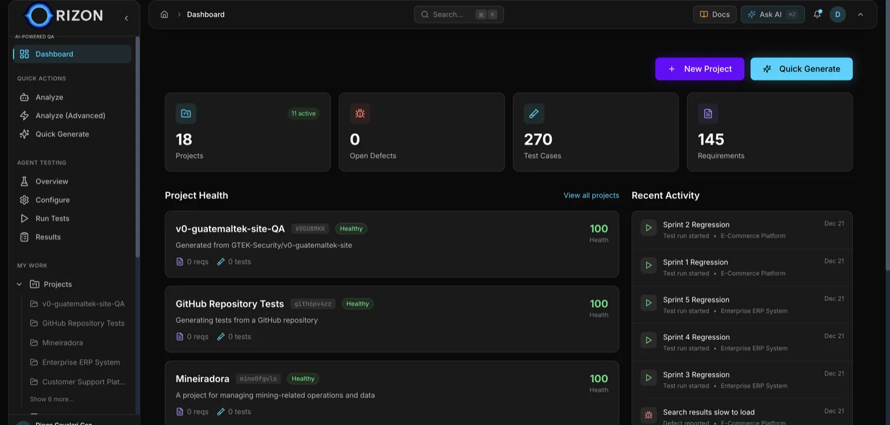Click play icon for Sprint 2 Regression
This screenshot has width=890, height=425.
pos(649,228)
